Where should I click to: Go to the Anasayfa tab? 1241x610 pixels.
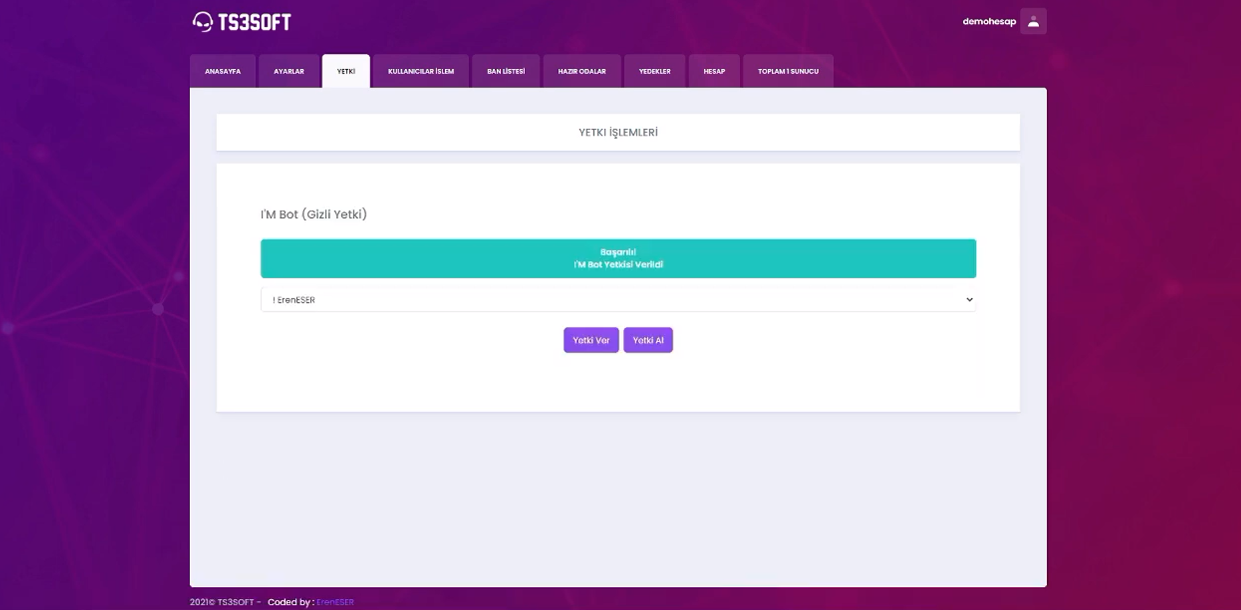(x=223, y=71)
